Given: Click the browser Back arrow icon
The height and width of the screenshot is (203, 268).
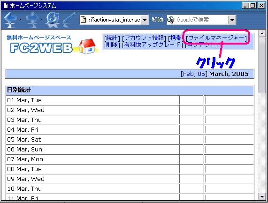Looking at the screenshot, I should 11,20.
